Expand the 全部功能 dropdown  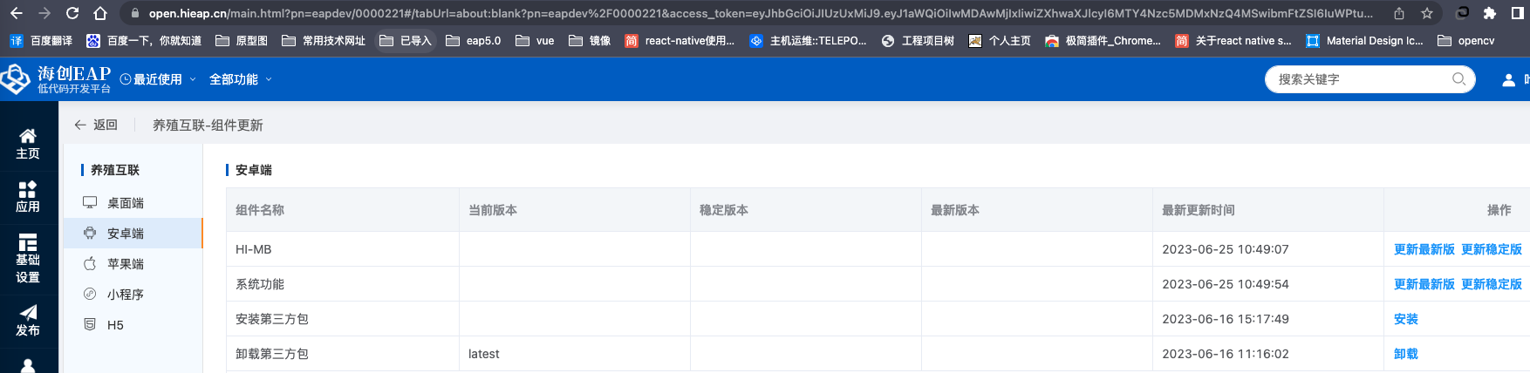(x=240, y=79)
